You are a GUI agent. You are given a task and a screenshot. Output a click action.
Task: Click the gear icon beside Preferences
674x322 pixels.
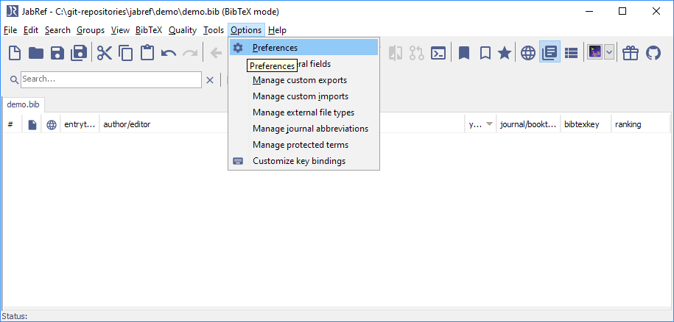[238, 48]
